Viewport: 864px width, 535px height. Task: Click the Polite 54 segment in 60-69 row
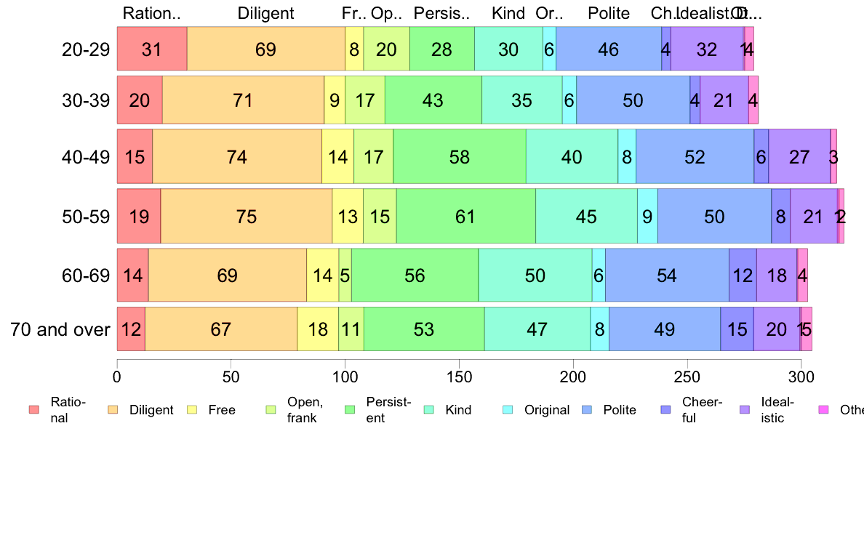(x=668, y=275)
